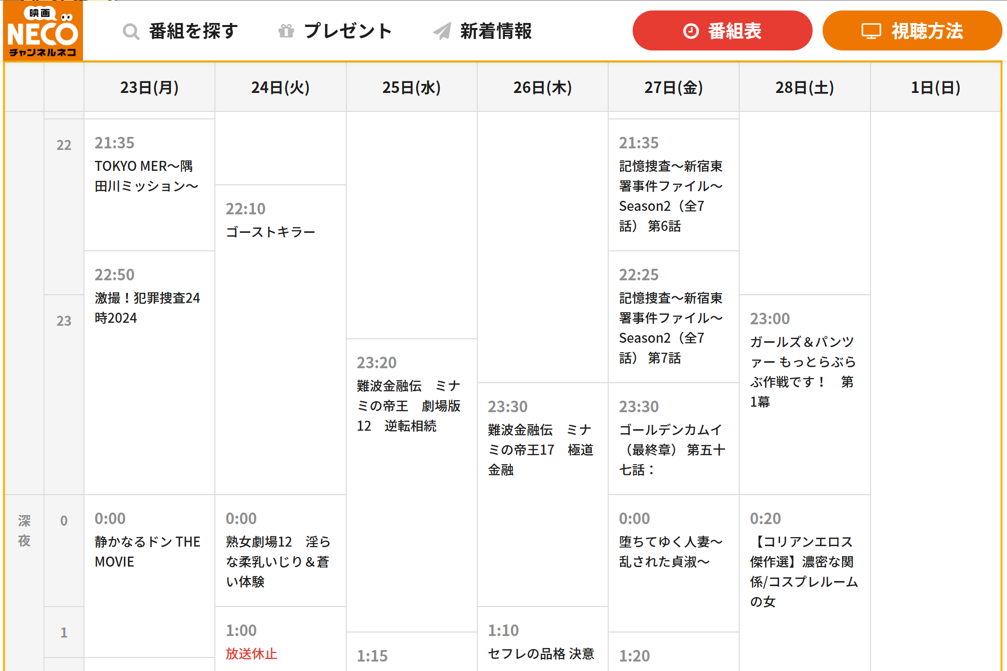Click the red 放送休止 entry
The height and width of the screenshot is (671, 1007).
[251, 654]
